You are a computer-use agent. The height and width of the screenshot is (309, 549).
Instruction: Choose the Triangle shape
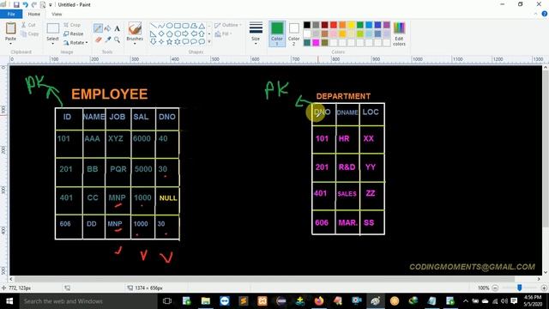click(x=202, y=26)
